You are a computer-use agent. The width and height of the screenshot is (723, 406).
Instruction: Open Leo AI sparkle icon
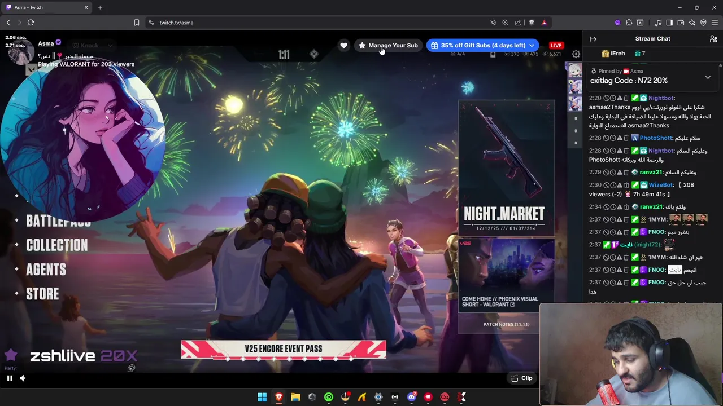[x=692, y=23]
